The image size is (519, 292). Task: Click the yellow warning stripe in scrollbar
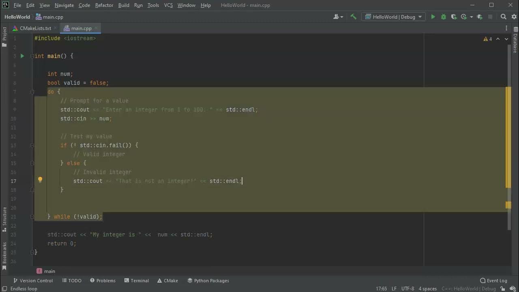[x=508, y=137]
